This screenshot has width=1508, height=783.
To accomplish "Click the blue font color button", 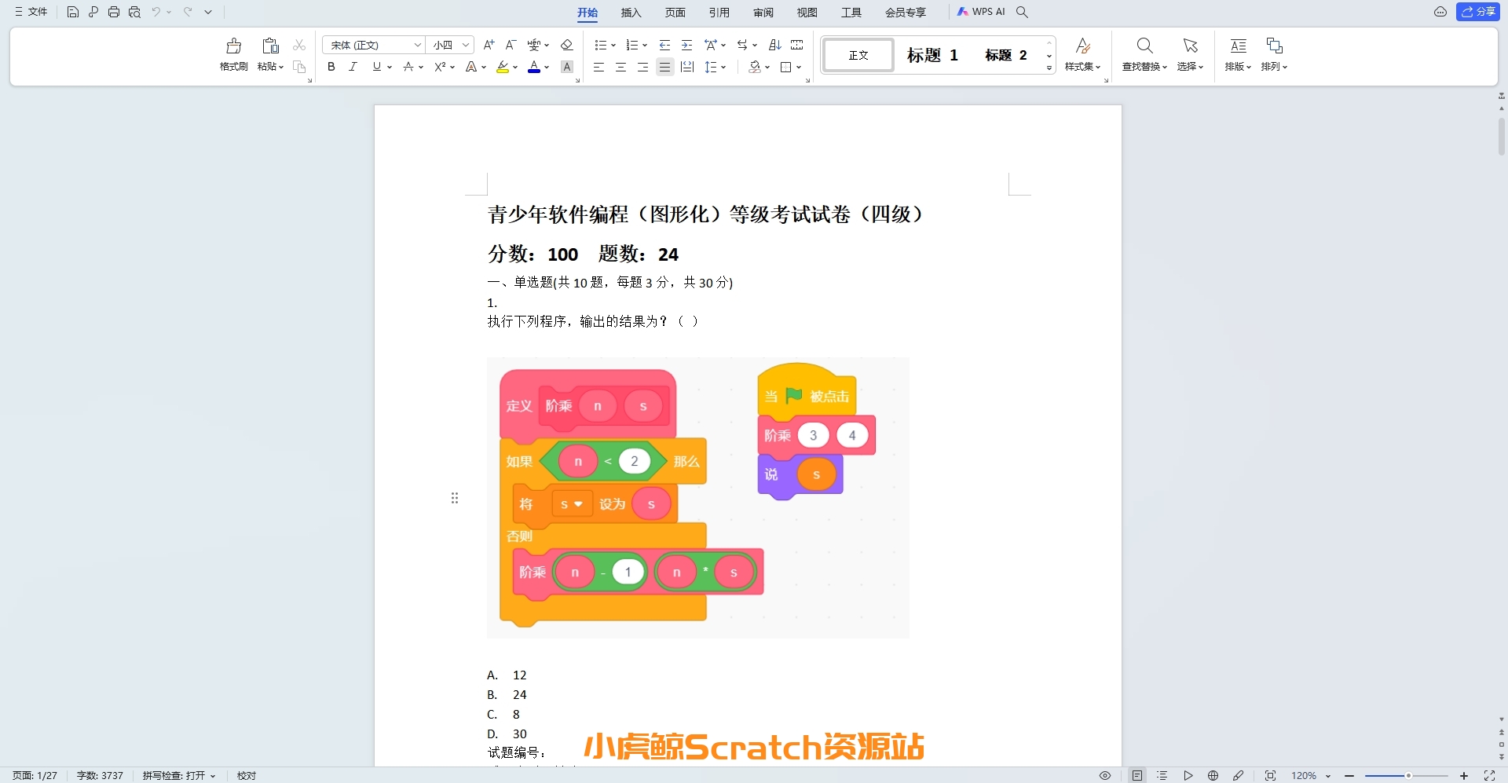I will 534,68.
